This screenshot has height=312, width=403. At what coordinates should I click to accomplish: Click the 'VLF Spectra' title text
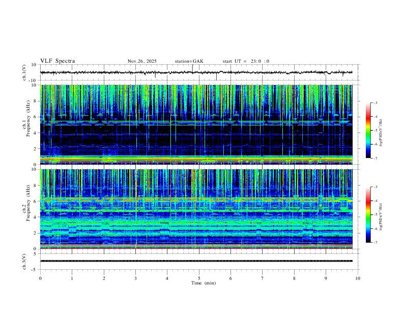57,61
